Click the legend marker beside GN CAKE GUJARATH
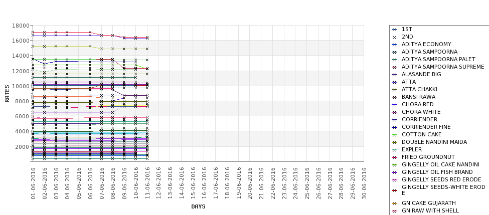The image size is (489, 215). pos(395,203)
